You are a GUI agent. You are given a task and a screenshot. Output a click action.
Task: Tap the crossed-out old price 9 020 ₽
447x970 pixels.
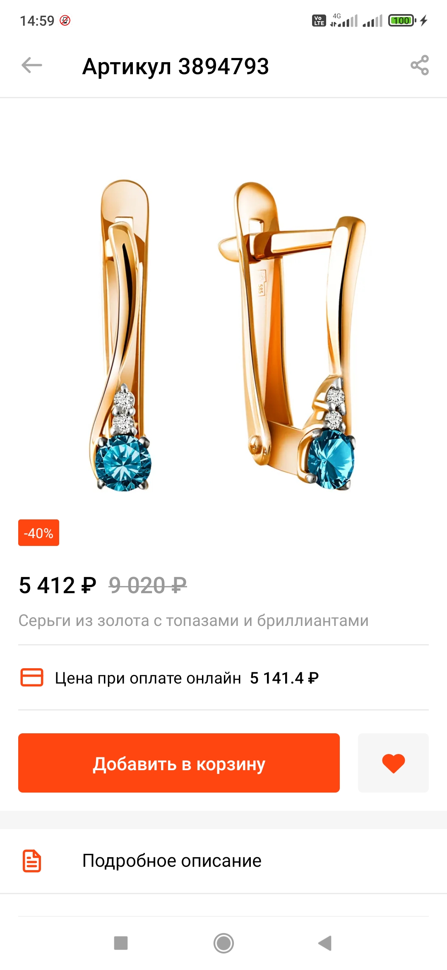click(x=148, y=585)
